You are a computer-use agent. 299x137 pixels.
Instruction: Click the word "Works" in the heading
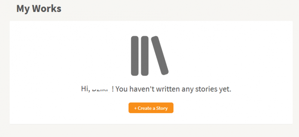[x=46, y=9]
